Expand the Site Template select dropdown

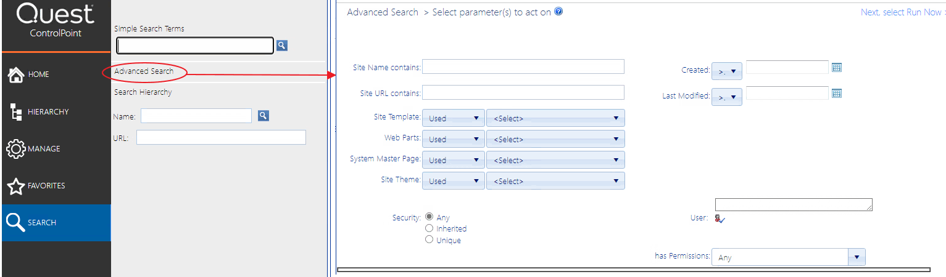pos(555,118)
